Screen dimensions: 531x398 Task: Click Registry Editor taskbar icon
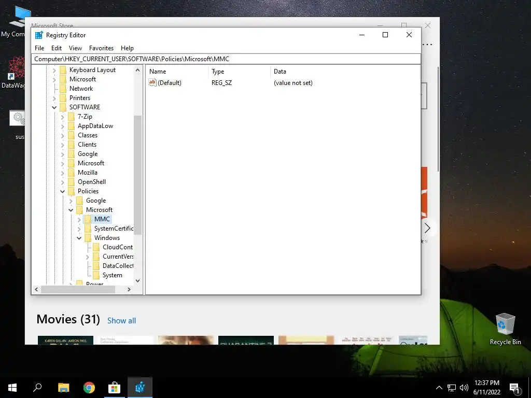pyautogui.click(x=140, y=388)
